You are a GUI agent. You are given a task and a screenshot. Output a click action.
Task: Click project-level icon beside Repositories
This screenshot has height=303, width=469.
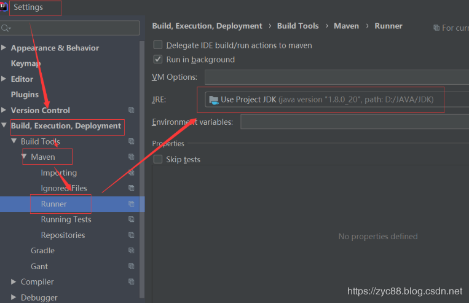131,235
